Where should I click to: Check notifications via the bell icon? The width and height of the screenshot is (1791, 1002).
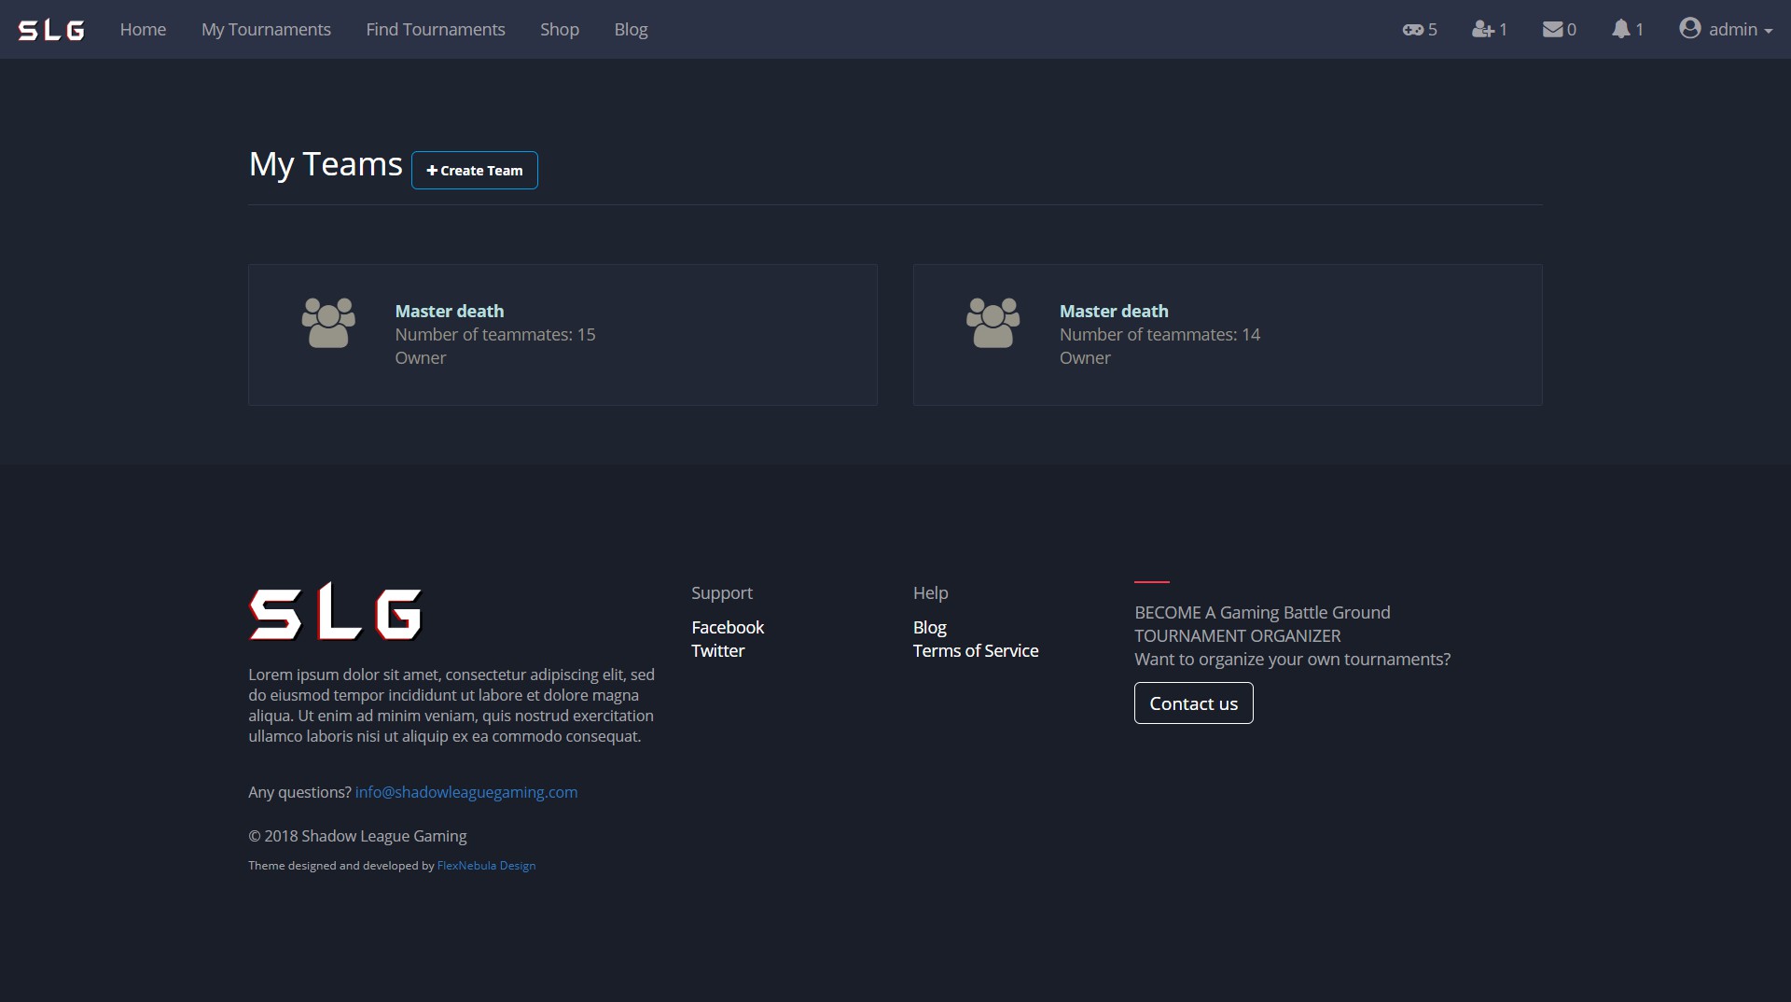1621,30
